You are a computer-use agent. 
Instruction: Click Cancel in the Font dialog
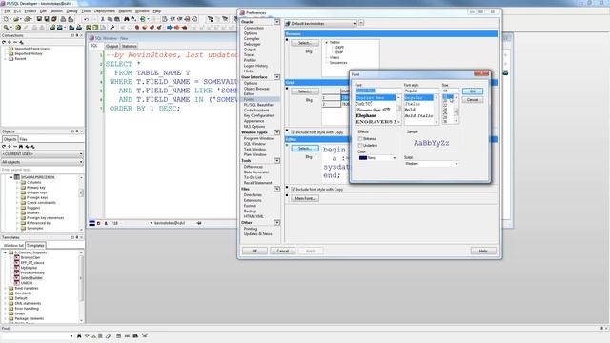point(473,100)
